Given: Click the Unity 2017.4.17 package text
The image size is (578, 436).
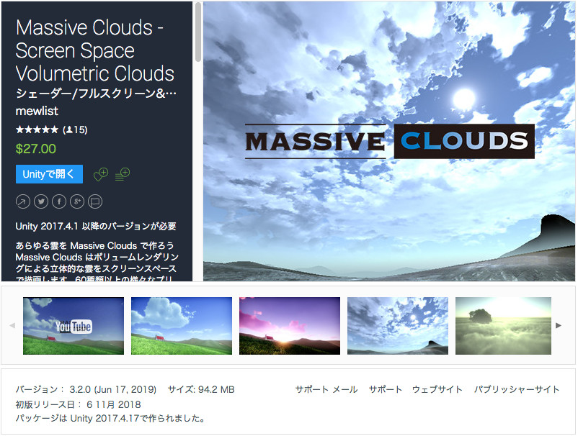Looking at the screenshot, I should pos(110,418).
